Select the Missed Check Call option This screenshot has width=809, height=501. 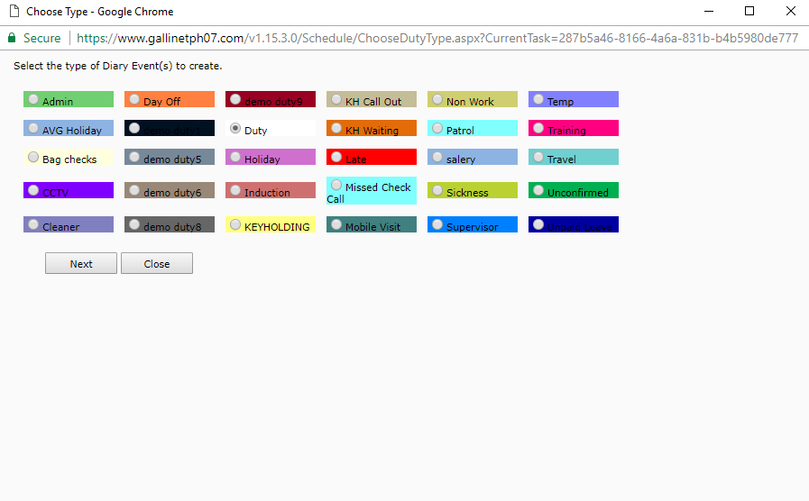[336, 186]
